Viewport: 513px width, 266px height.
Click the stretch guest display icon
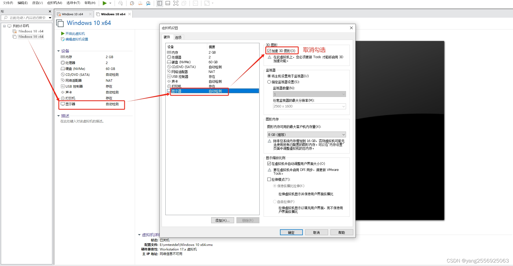[207, 3]
